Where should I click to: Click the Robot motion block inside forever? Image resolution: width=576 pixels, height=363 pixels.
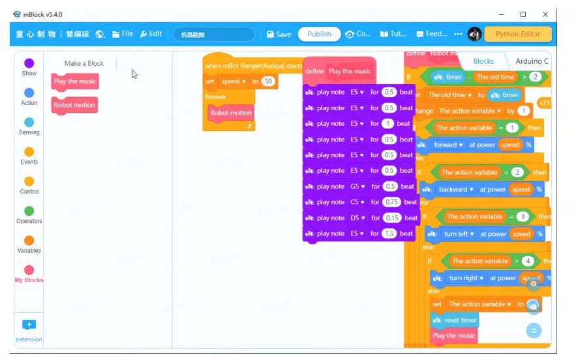pyautogui.click(x=231, y=113)
